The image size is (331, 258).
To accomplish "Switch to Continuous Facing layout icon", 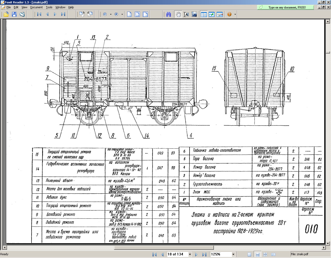I will (265, 254).
